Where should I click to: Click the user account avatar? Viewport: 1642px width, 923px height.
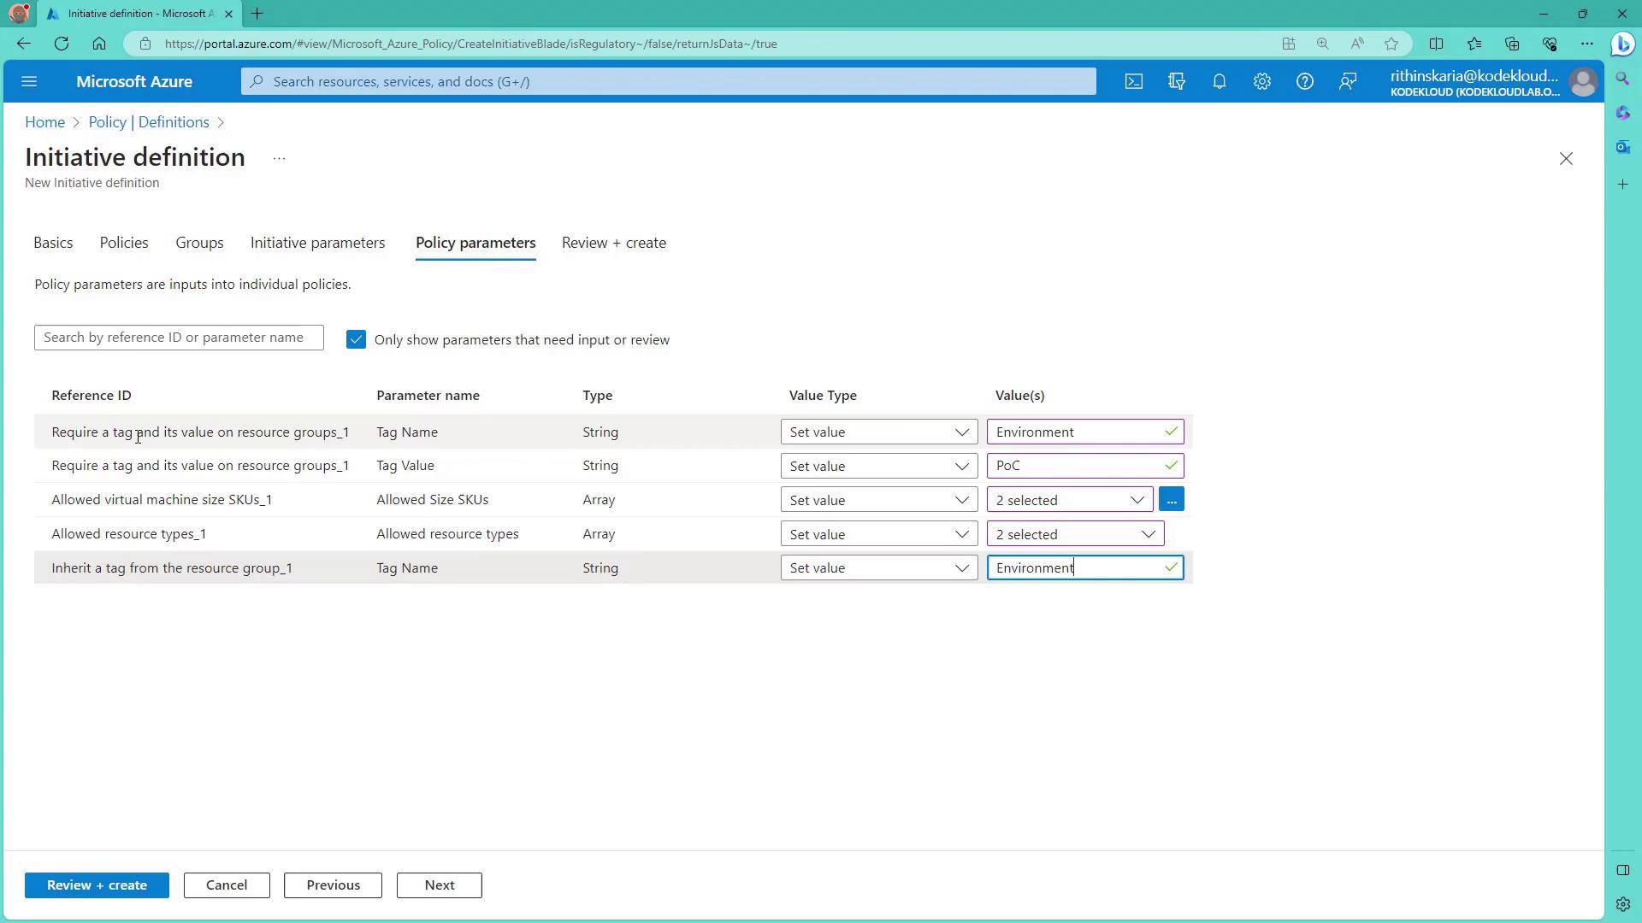tap(1583, 82)
